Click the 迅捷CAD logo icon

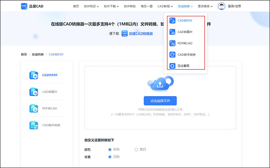[24, 6]
